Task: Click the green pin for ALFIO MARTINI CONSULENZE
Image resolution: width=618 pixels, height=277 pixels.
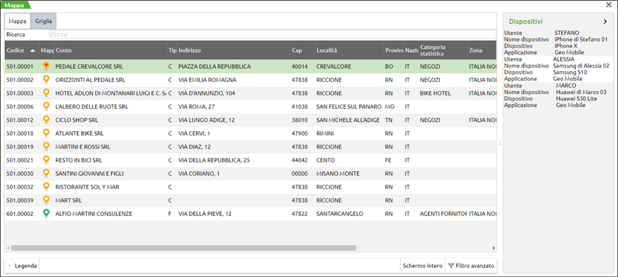Action: pos(46,213)
